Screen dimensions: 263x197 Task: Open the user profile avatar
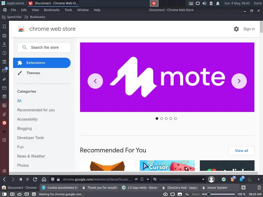(x=211, y=179)
